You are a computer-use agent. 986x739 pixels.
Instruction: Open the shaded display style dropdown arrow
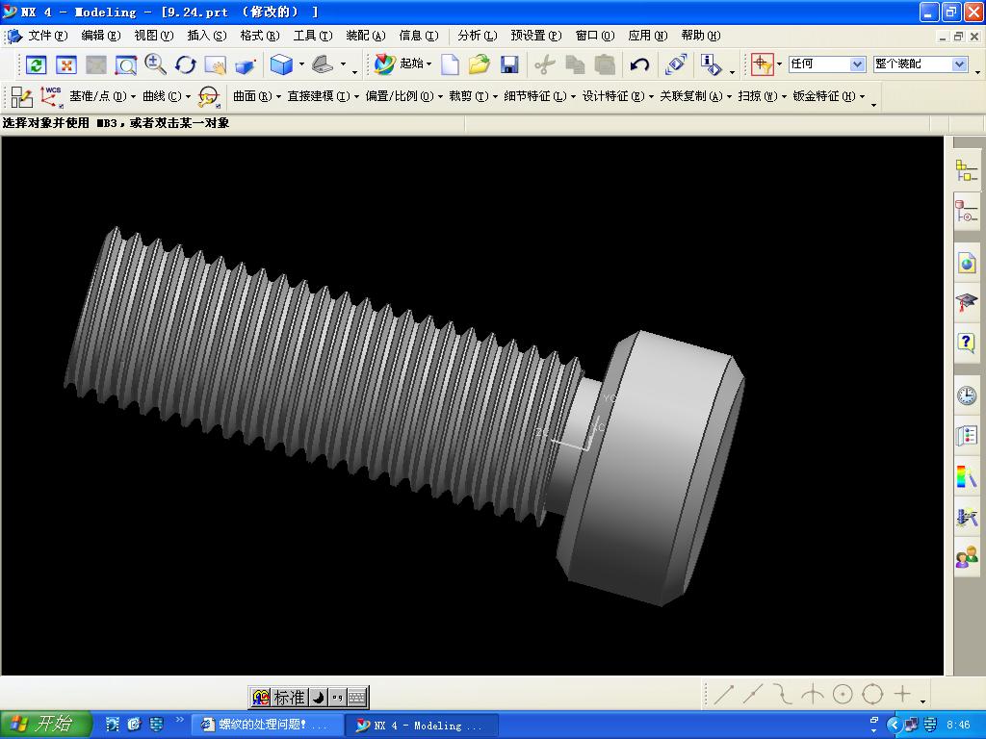(301, 64)
